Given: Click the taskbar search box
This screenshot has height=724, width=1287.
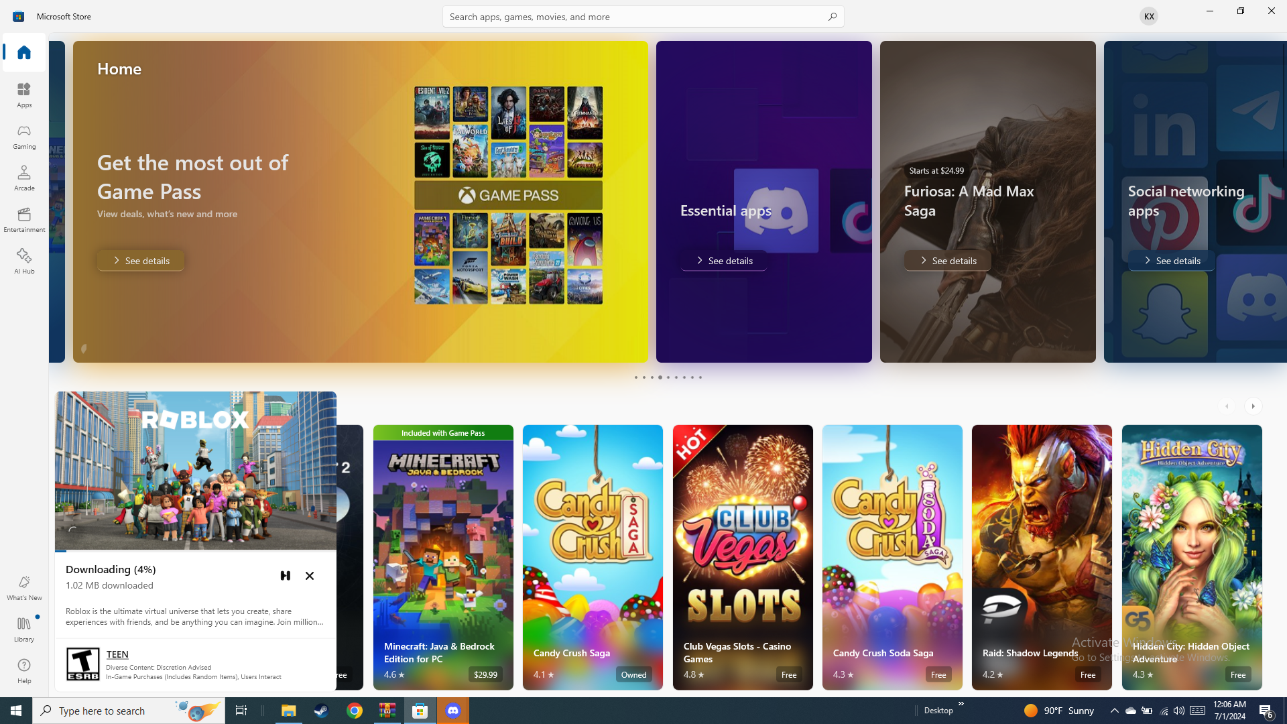Looking at the screenshot, I should pyautogui.click(x=129, y=711).
